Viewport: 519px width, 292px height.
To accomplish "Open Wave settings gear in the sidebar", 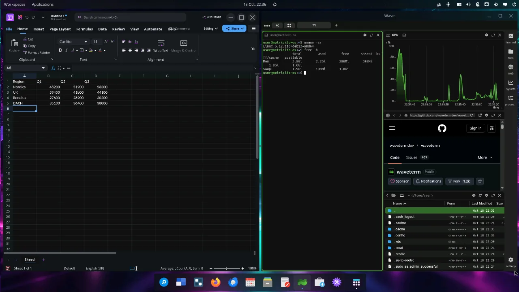I will [511, 262].
